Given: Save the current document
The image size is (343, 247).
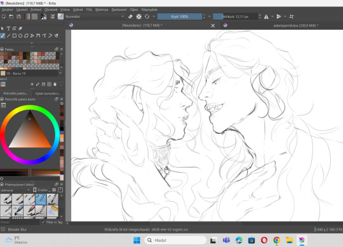Looking at the screenshot, I should pyautogui.click(x=18, y=17).
